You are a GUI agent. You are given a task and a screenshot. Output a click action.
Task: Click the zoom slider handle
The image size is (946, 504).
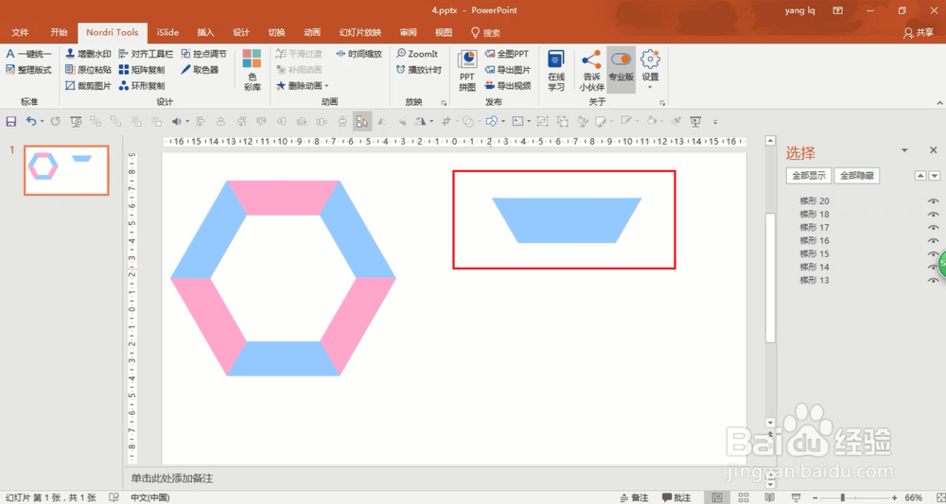pos(843,497)
